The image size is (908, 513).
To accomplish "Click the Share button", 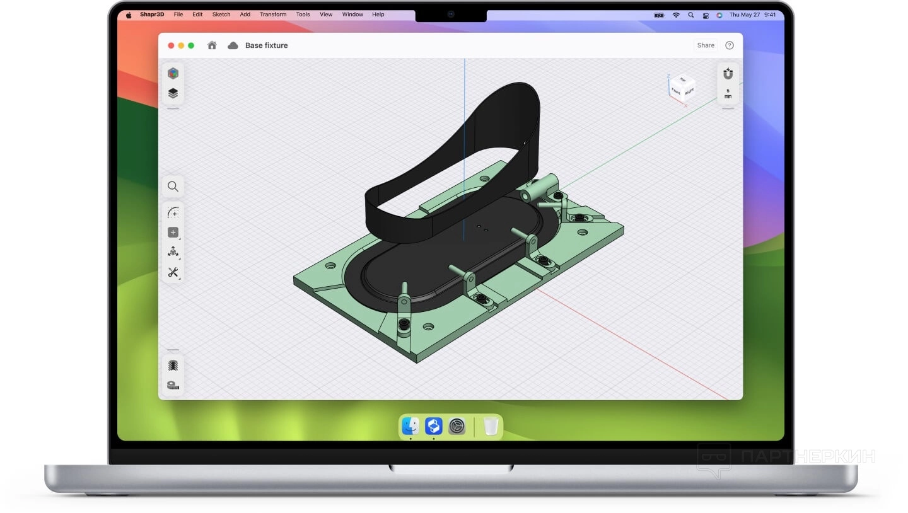I will (x=706, y=45).
